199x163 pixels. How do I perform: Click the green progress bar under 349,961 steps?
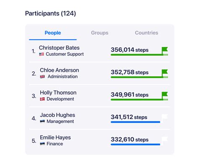coord(139,100)
